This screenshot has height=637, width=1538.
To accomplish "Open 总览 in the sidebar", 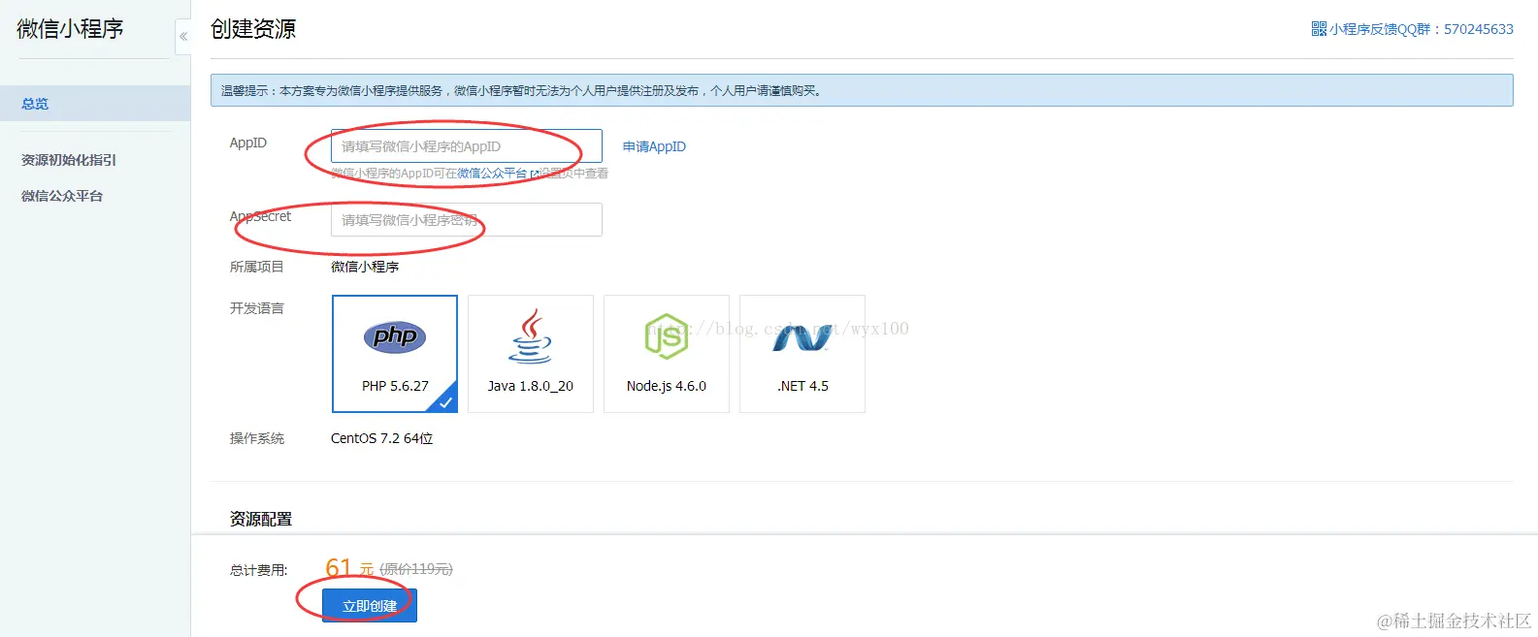I will click(95, 104).
